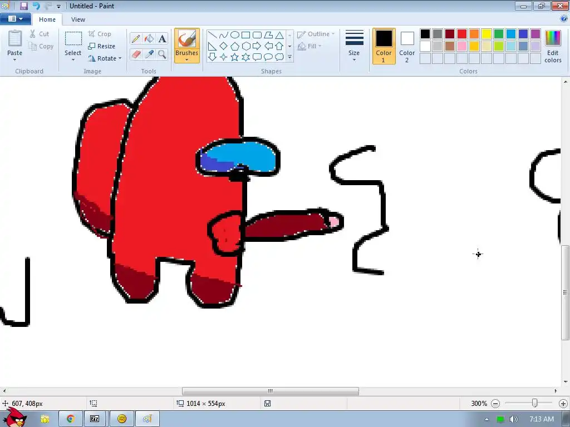This screenshot has height=427, width=570.
Task: Open Edit colors dialog
Action: (553, 46)
